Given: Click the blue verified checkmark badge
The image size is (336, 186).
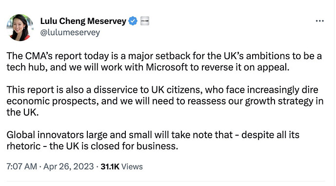Looking at the screenshot, I should 133,21.
